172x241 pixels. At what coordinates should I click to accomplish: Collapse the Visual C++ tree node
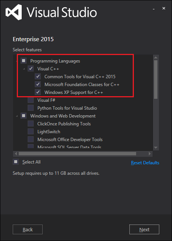pos(24,69)
